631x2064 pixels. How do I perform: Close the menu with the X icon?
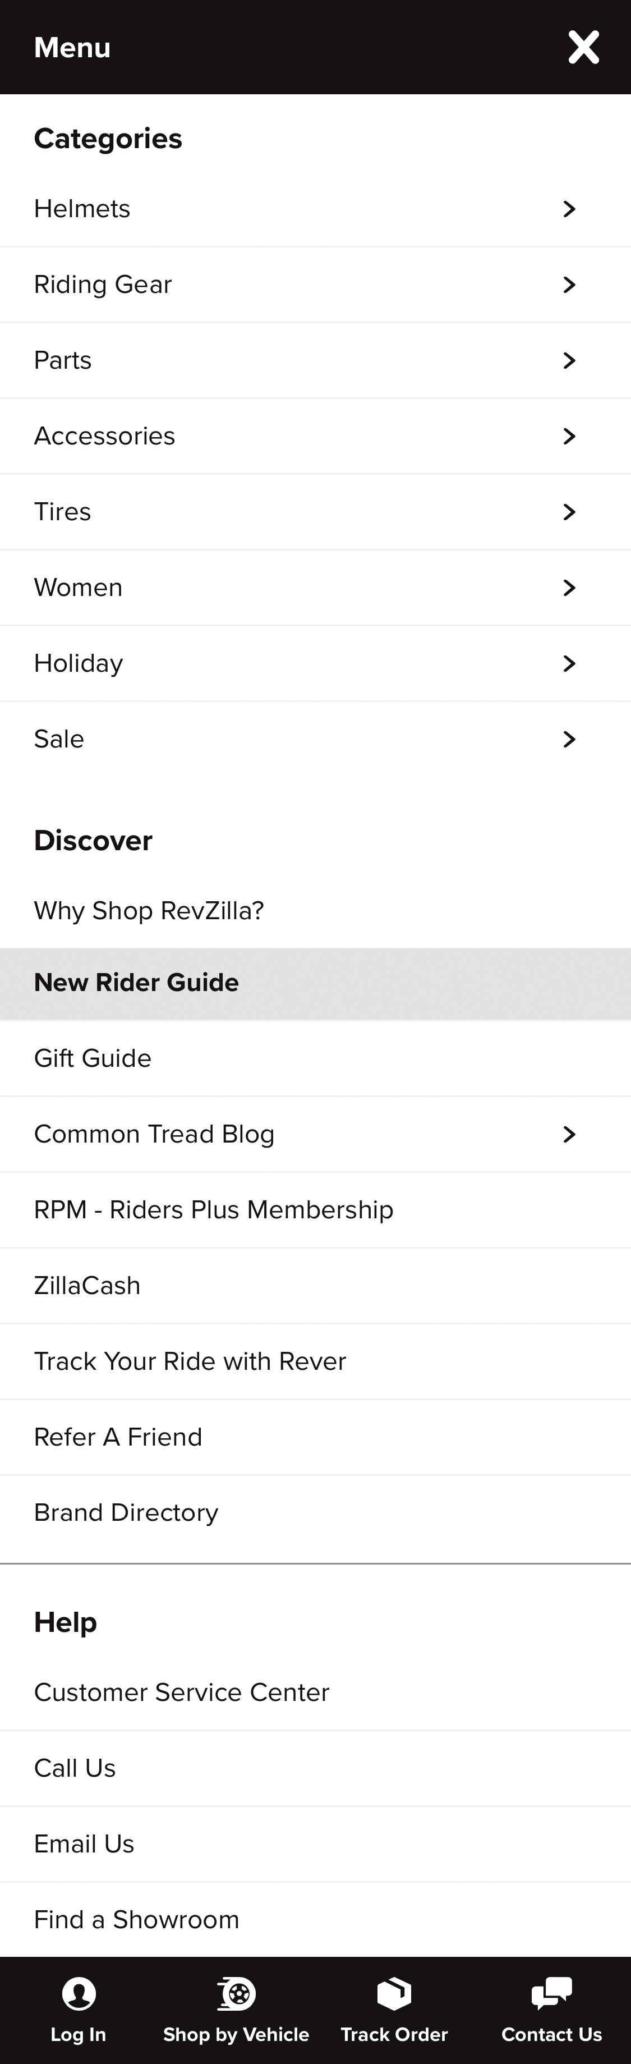pyautogui.click(x=584, y=47)
